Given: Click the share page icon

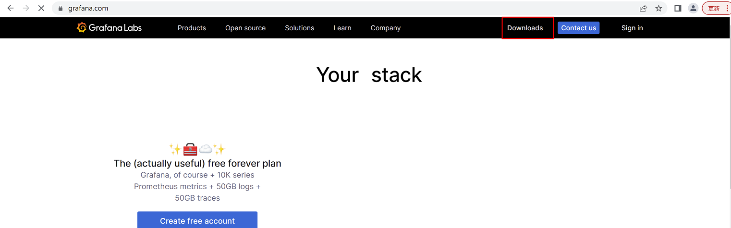Looking at the screenshot, I should (643, 8).
